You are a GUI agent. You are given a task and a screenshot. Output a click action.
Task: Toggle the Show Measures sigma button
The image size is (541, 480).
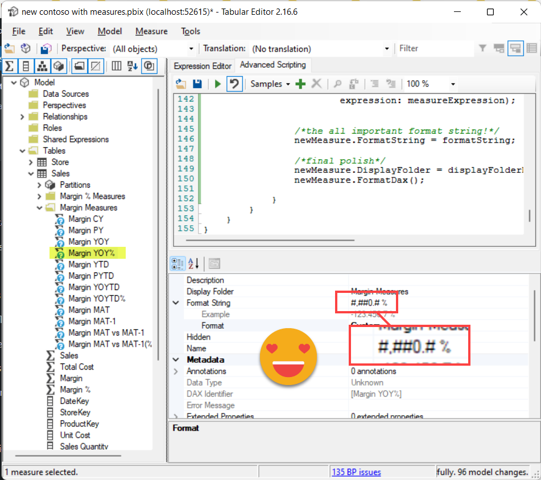10,66
